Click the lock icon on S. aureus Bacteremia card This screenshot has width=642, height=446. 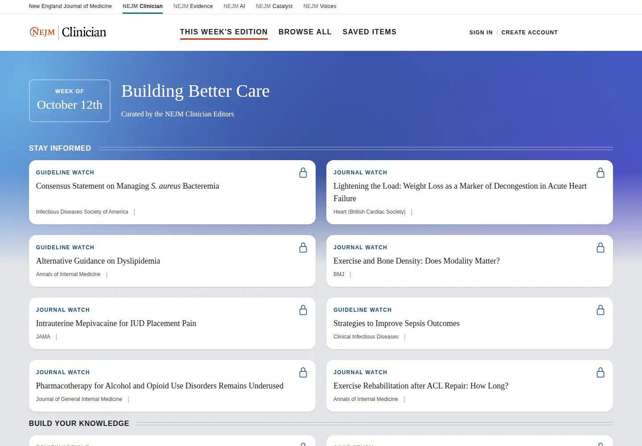[303, 173]
